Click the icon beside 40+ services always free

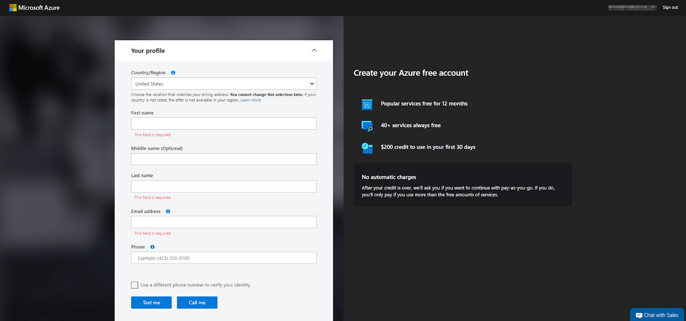click(367, 126)
